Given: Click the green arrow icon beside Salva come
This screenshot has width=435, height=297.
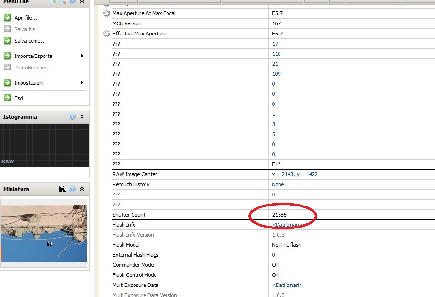Looking at the screenshot, I should tap(7, 41).
